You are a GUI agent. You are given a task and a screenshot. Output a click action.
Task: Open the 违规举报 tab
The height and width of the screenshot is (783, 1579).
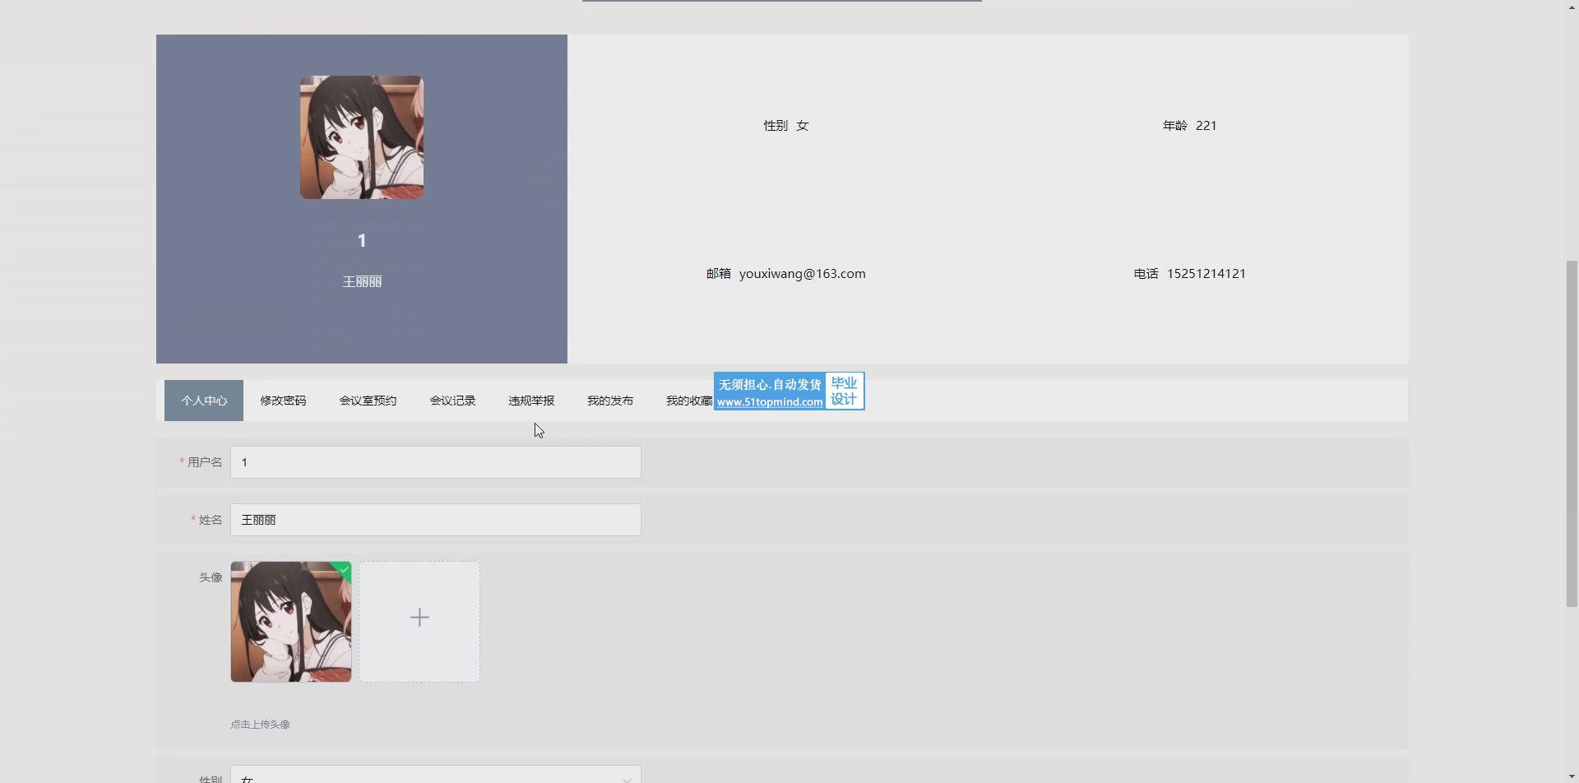pos(531,401)
